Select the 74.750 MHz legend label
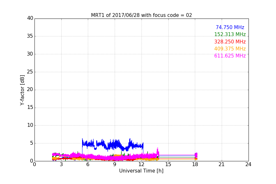Image resolution: width=276 pixels, height=184 pixels. (x=230, y=27)
